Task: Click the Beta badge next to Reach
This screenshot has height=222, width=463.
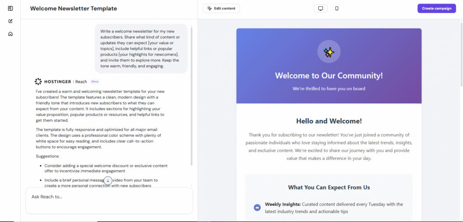Action: point(95,82)
